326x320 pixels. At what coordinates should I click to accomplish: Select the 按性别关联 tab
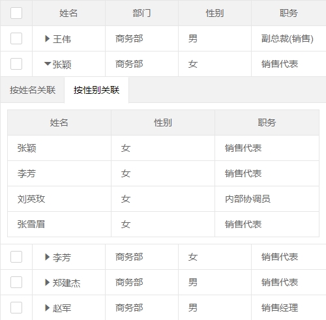pos(96,90)
